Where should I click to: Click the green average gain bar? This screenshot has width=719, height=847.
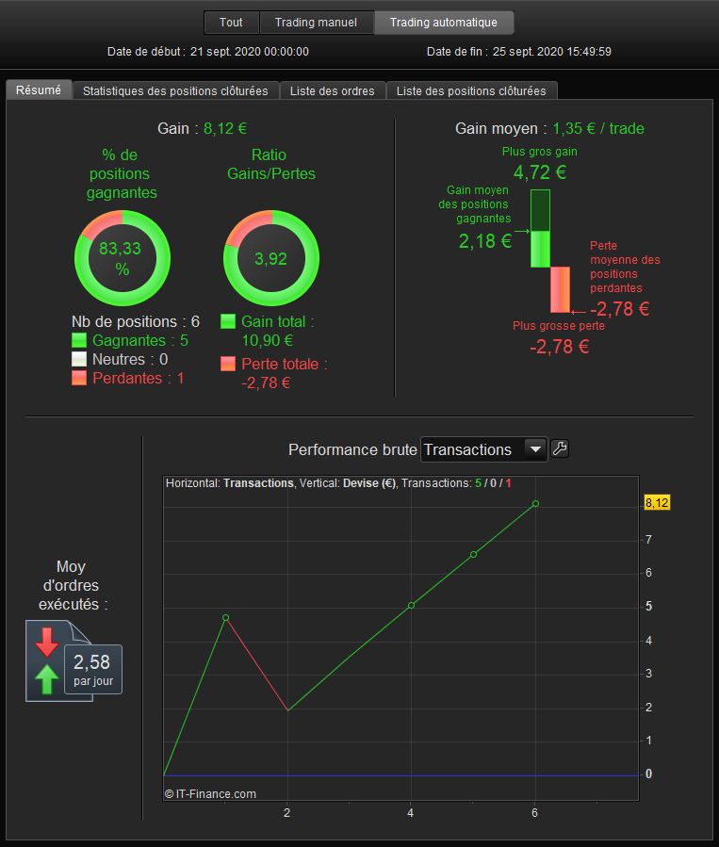(x=540, y=249)
